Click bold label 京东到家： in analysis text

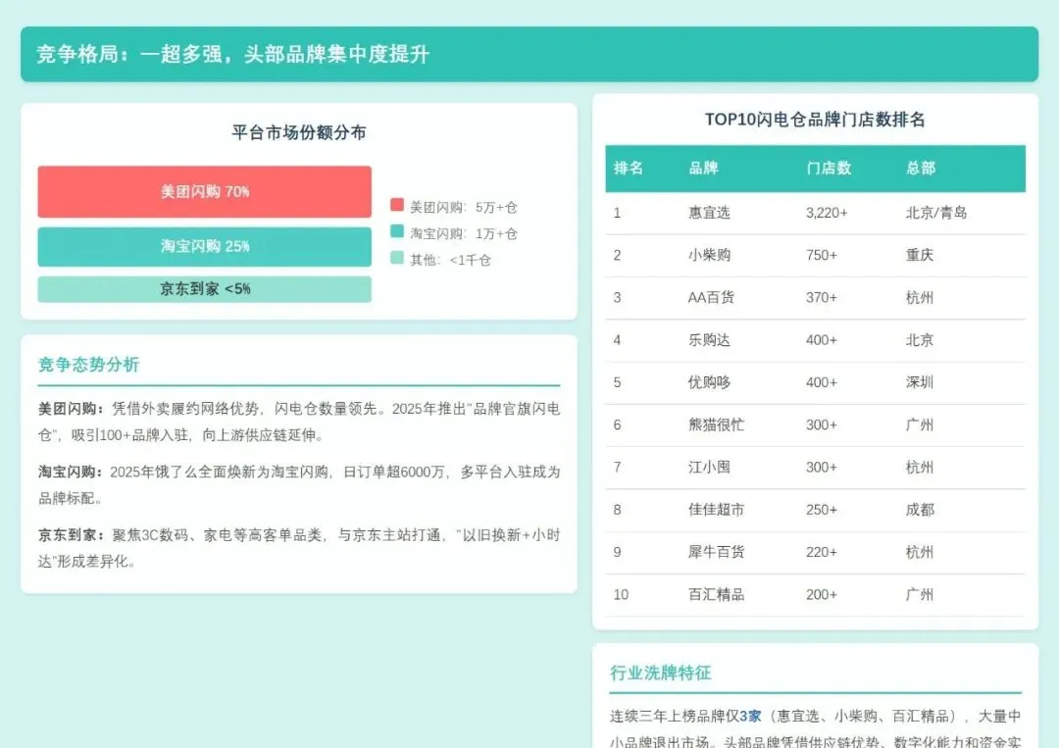point(72,535)
